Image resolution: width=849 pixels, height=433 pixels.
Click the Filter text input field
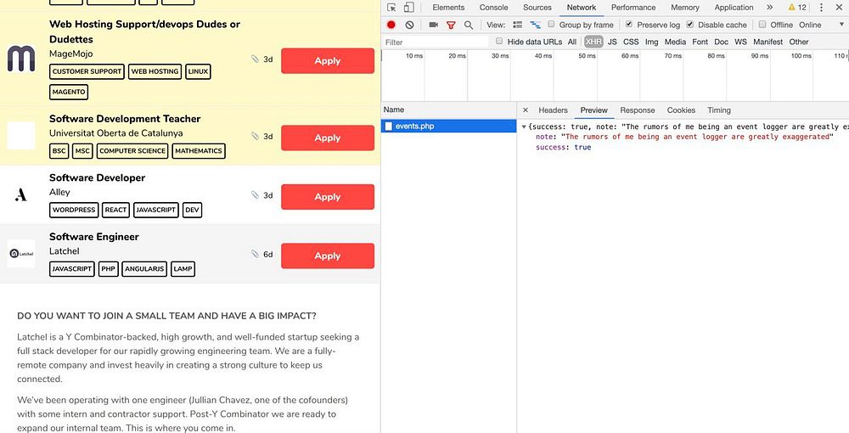click(436, 42)
